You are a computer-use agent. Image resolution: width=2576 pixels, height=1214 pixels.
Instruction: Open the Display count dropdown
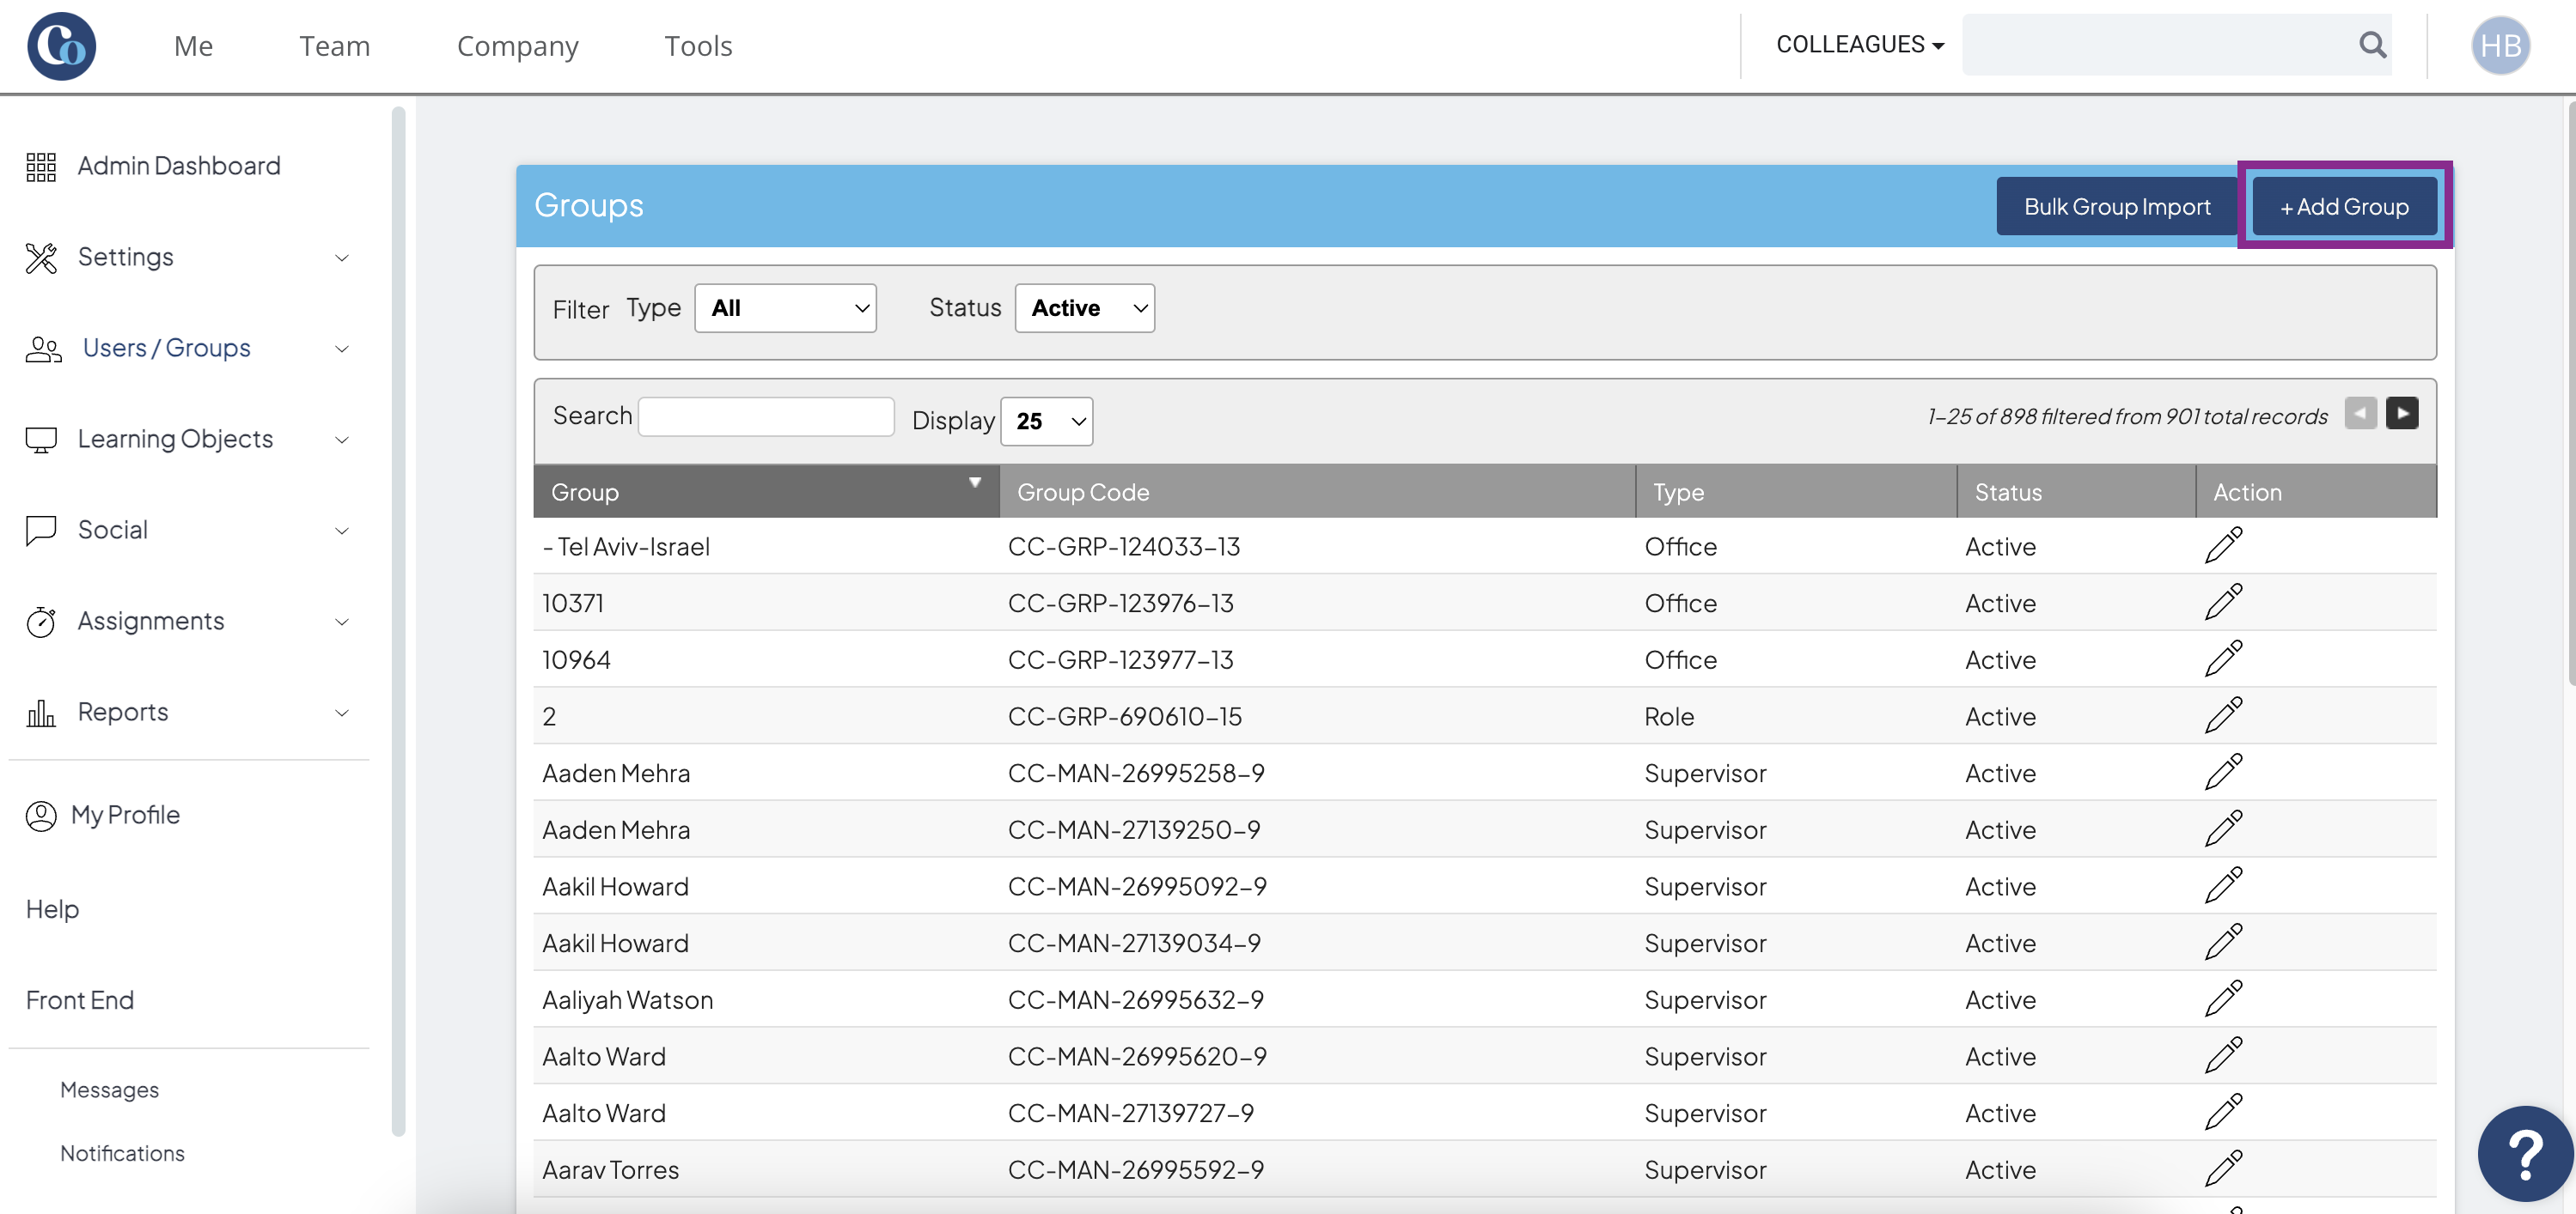[x=1046, y=422]
